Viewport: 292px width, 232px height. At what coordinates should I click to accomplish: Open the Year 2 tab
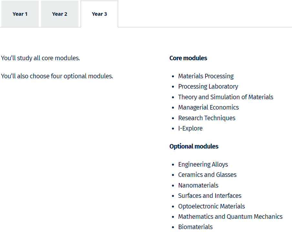[60, 14]
